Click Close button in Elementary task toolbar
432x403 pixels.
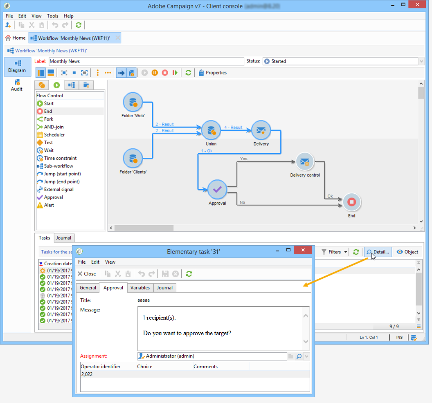tap(87, 273)
